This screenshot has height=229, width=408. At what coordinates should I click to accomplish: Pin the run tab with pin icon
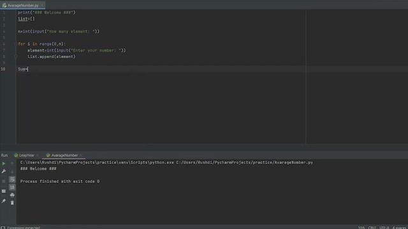pyautogui.click(x=4, y=201)
